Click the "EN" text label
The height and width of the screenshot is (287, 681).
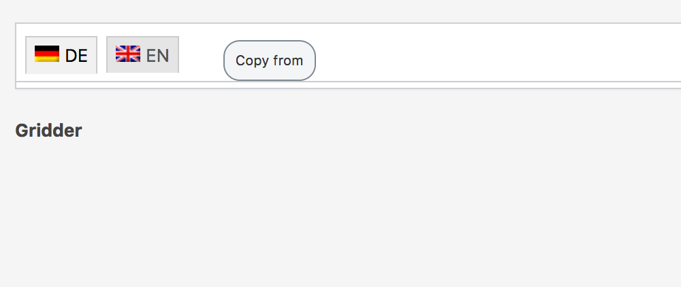coord(157,56)
